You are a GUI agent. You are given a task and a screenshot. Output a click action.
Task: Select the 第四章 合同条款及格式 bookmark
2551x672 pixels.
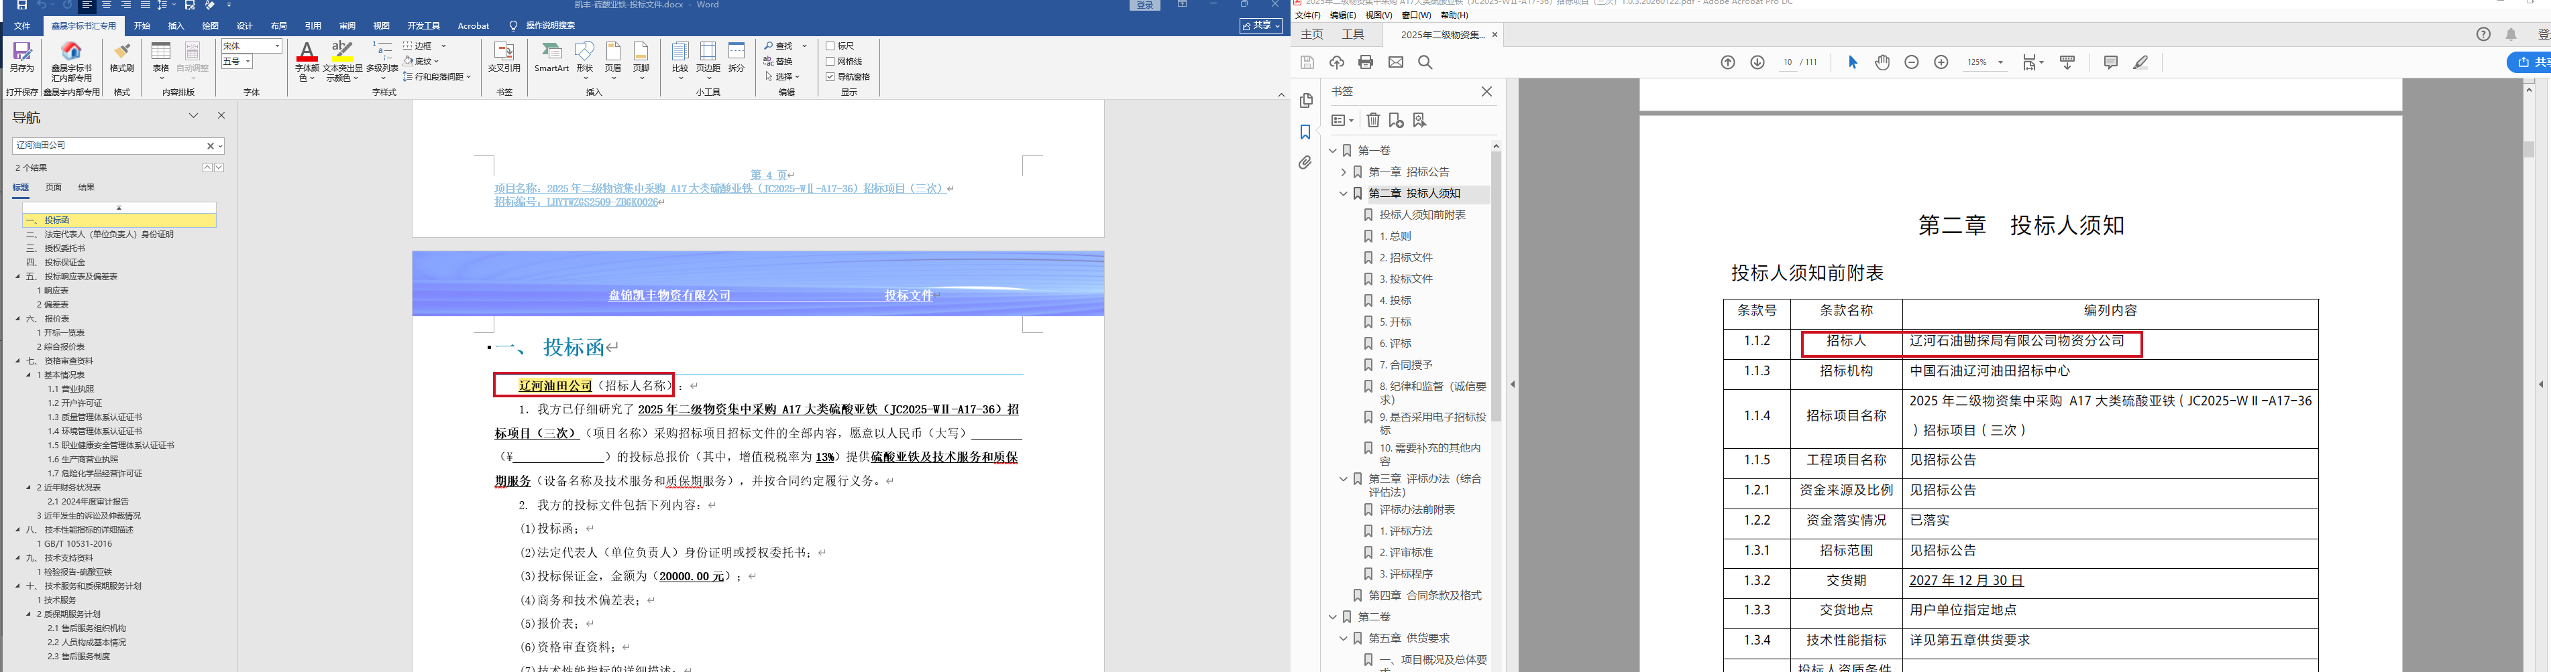point(1425,596)
